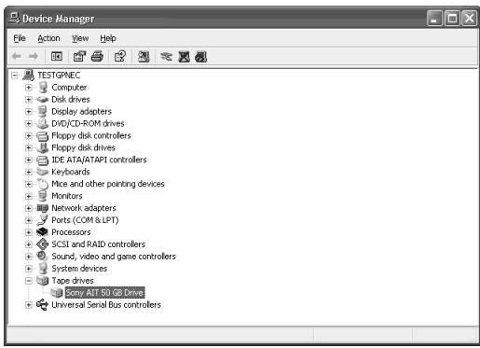Collapse the Tape drives node

[28, 281]
